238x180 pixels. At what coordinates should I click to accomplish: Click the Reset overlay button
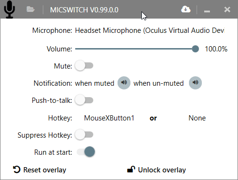coord(40,170)
